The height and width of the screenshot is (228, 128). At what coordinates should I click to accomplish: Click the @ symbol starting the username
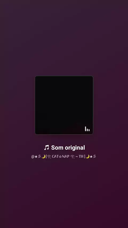[x=33, y=157]
